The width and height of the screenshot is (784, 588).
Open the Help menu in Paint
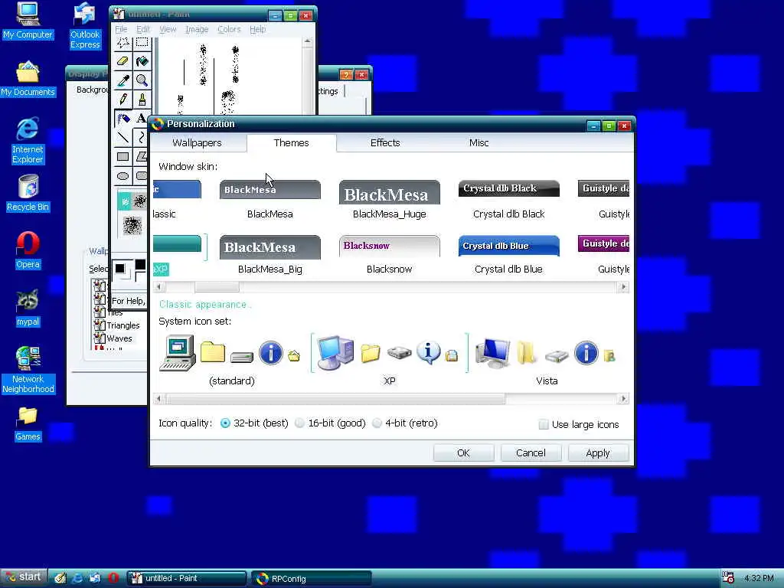point(257,30)
